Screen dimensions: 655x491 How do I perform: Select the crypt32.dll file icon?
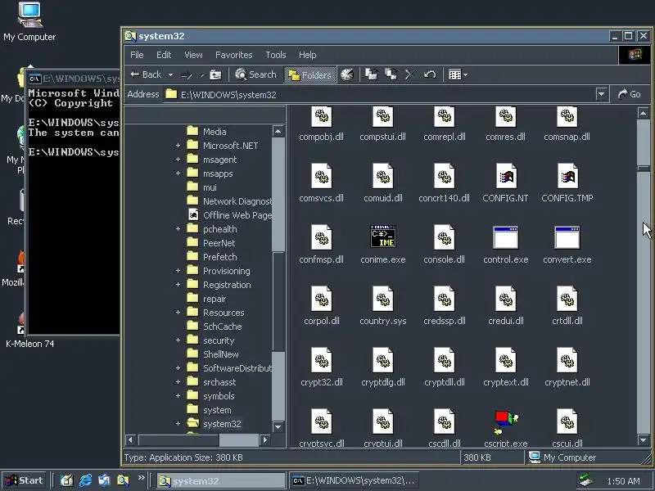[321, 360]
